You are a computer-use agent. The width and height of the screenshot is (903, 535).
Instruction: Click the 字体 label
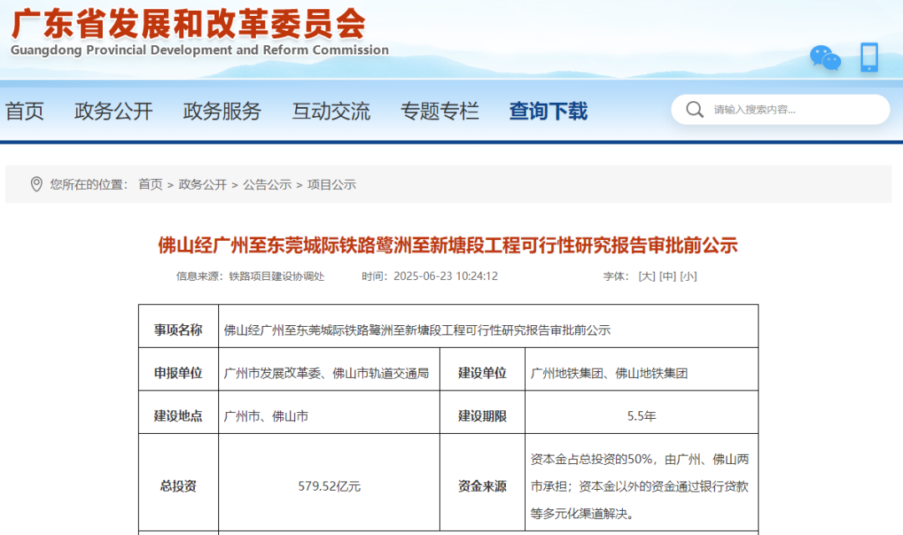coord(615,277)
